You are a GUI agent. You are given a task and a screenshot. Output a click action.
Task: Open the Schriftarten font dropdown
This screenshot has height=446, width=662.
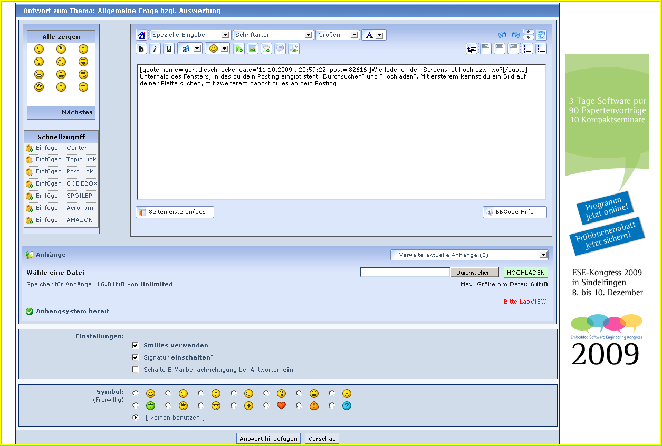[273, 35]
